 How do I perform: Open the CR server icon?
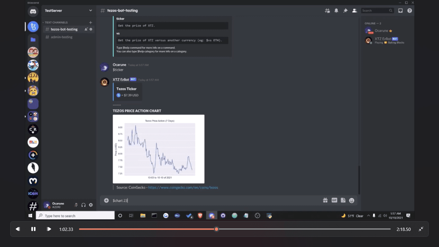33,129
